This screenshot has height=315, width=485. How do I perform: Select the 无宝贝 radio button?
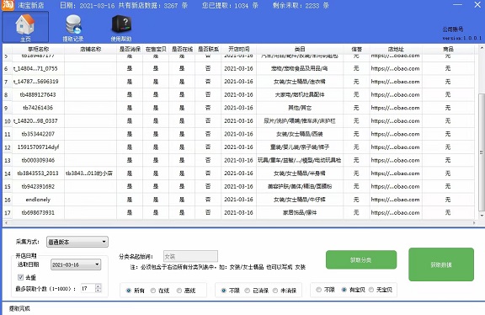pos(370,290)
